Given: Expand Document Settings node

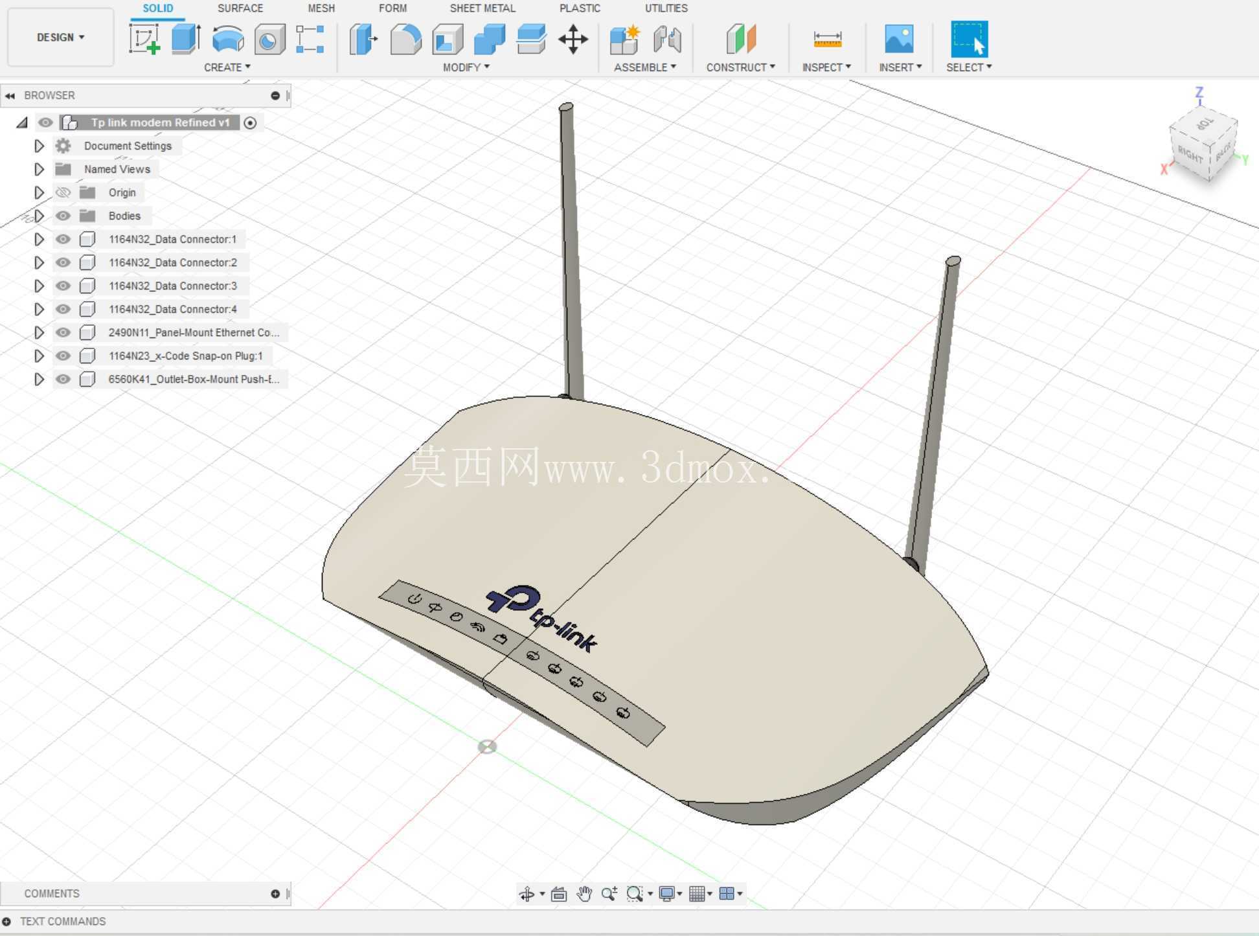Looking at the screenshot, I should click(39, 146).
